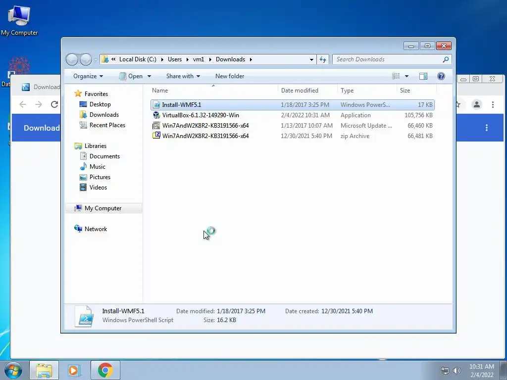
Task: Expand arrow after Downloads breadcrumb
Action: point(251,59)
